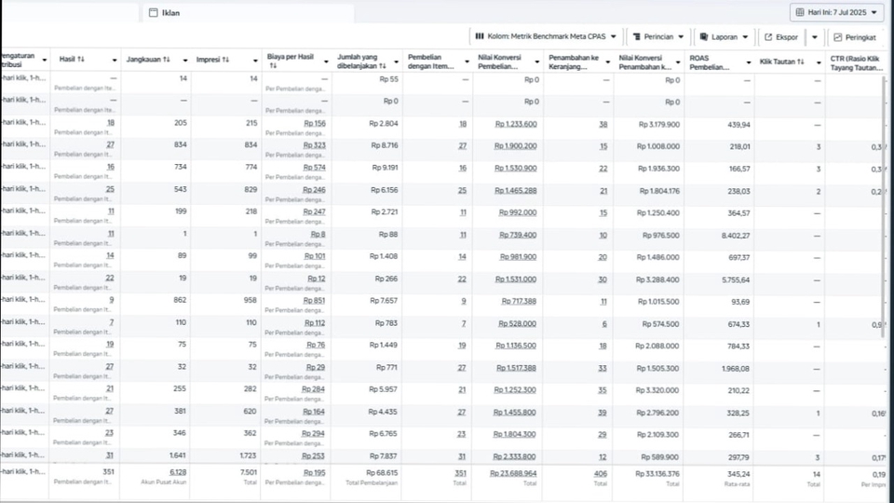894x503 pixels.
Task: Expand the Perincian breakdown menu
Action: [x=657, y=37]
